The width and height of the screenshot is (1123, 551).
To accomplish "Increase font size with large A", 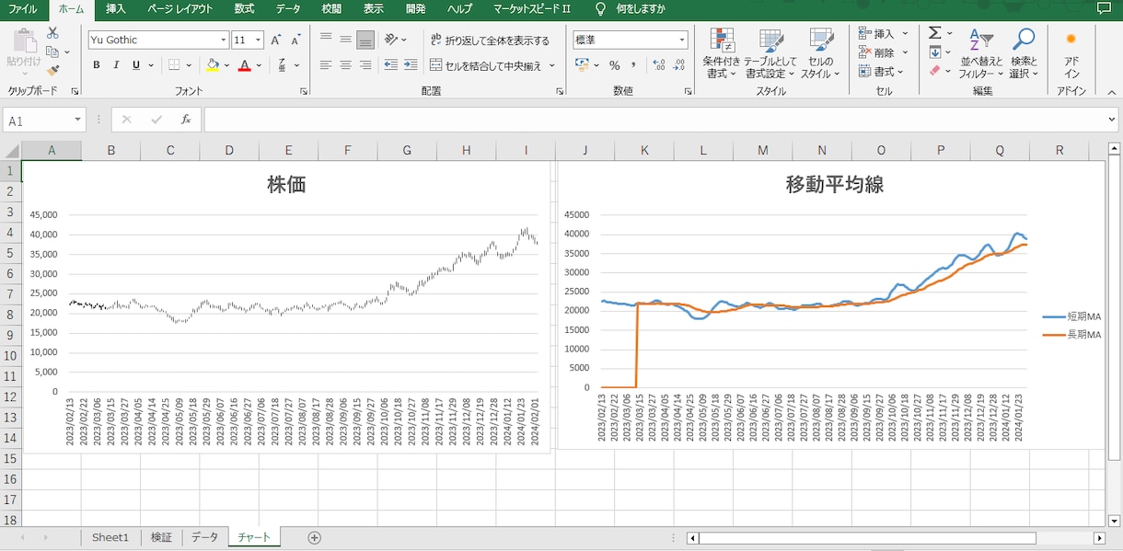I will pos(275,40).
